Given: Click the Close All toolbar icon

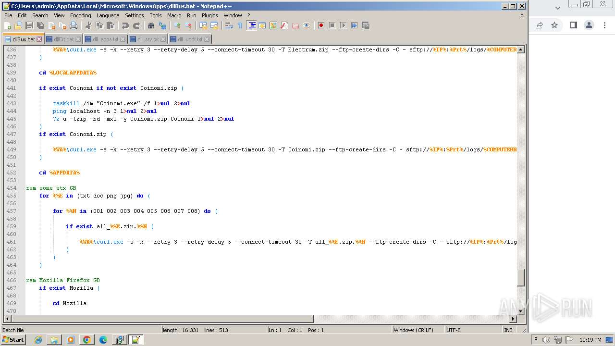Looking at the screenshot, I should [x=62, y=25].
